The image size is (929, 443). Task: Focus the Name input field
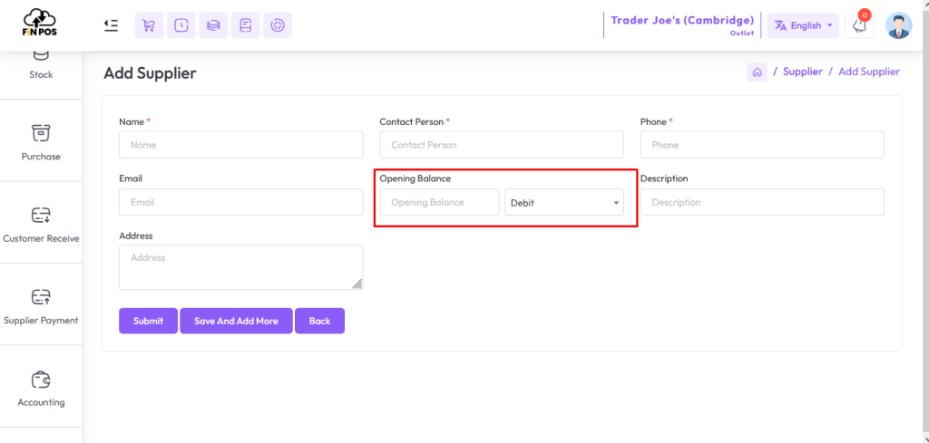241,145
